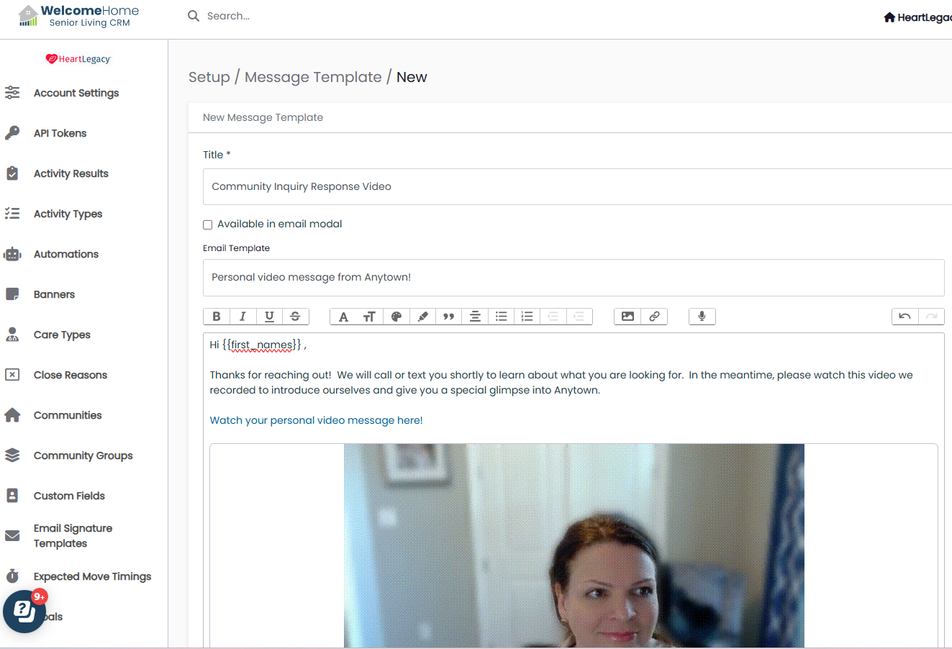Viewport: 952px width, 649px height.
Task: Apply strikethrough to text
Action: pos(295,317)
